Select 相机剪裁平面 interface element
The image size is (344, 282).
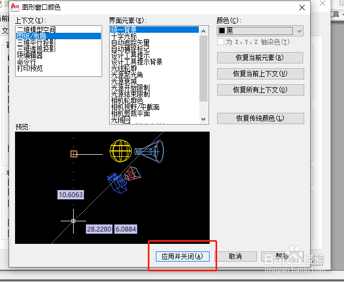click(x=154, y=113)
